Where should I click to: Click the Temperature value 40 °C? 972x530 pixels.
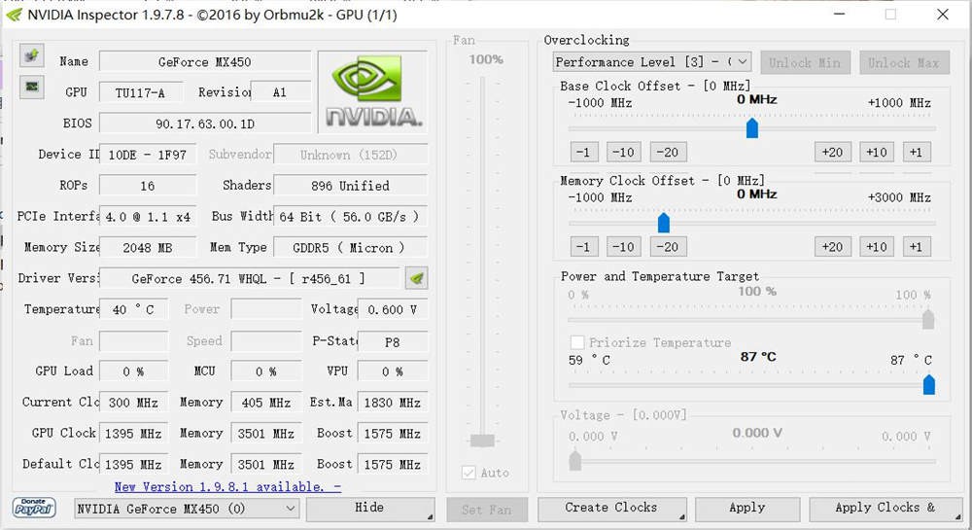133,310
